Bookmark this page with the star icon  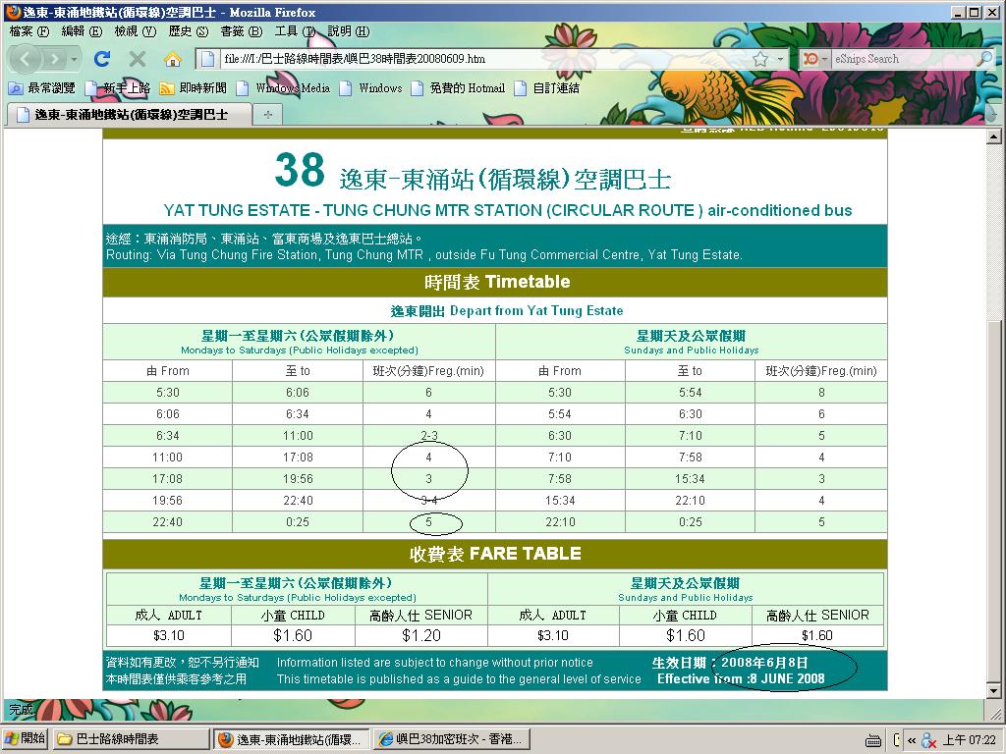click(759, 59)
